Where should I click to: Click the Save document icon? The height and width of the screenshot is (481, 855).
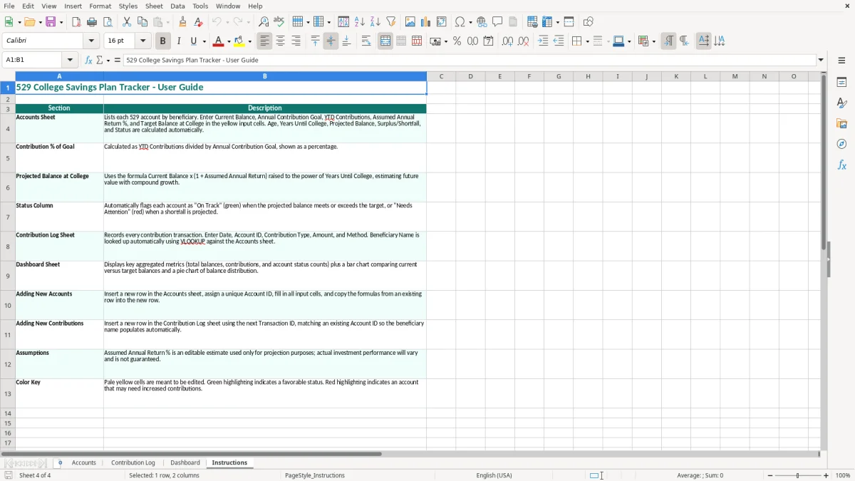(x=51, y=22)
